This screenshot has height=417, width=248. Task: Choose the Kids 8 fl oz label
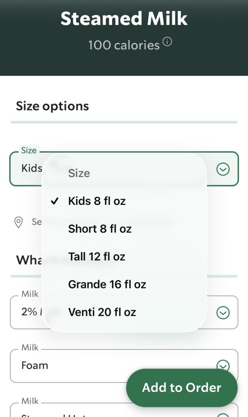97,201
